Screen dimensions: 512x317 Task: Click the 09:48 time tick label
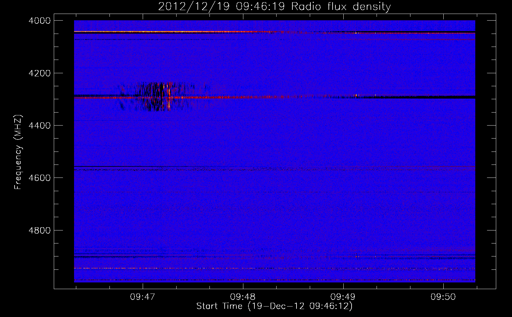pos(243,297)
